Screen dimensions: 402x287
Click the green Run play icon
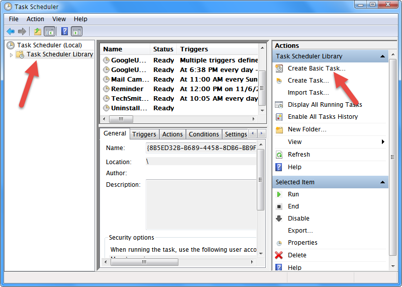(x=279, y=194)
